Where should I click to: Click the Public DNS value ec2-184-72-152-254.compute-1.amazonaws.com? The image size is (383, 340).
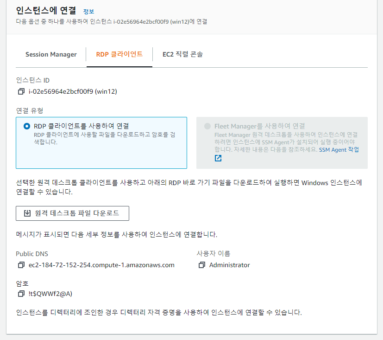(x=101, y=265)
